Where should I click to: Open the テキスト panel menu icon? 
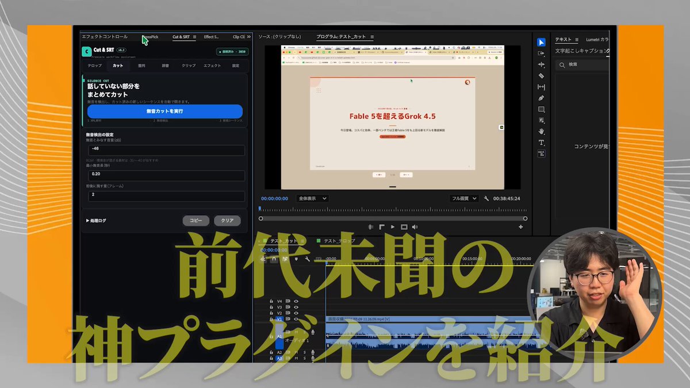pyautogui.click(x=577, y=40)
